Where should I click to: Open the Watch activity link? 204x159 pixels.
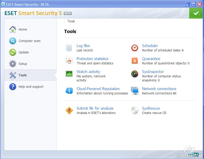coord(88,72)
